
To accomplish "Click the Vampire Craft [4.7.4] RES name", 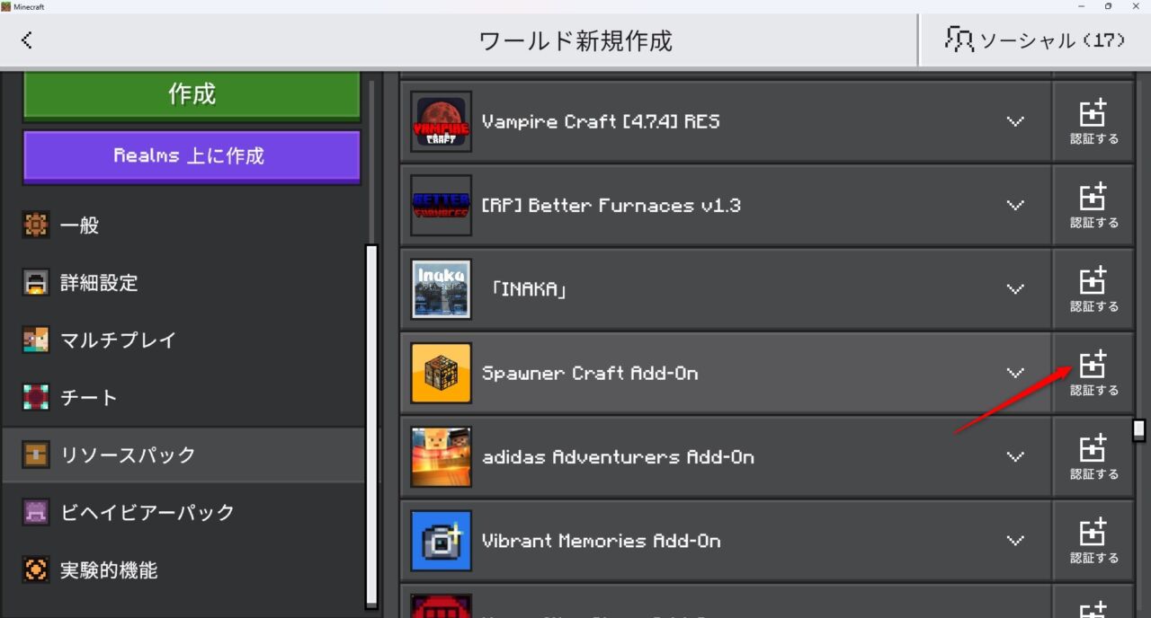I will coord(601,121).
